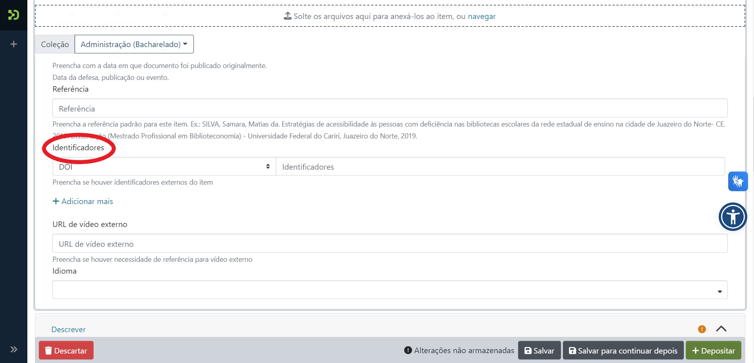Click Salvar para continuar depois
The image size is (754, 363).
coord(623,350)
